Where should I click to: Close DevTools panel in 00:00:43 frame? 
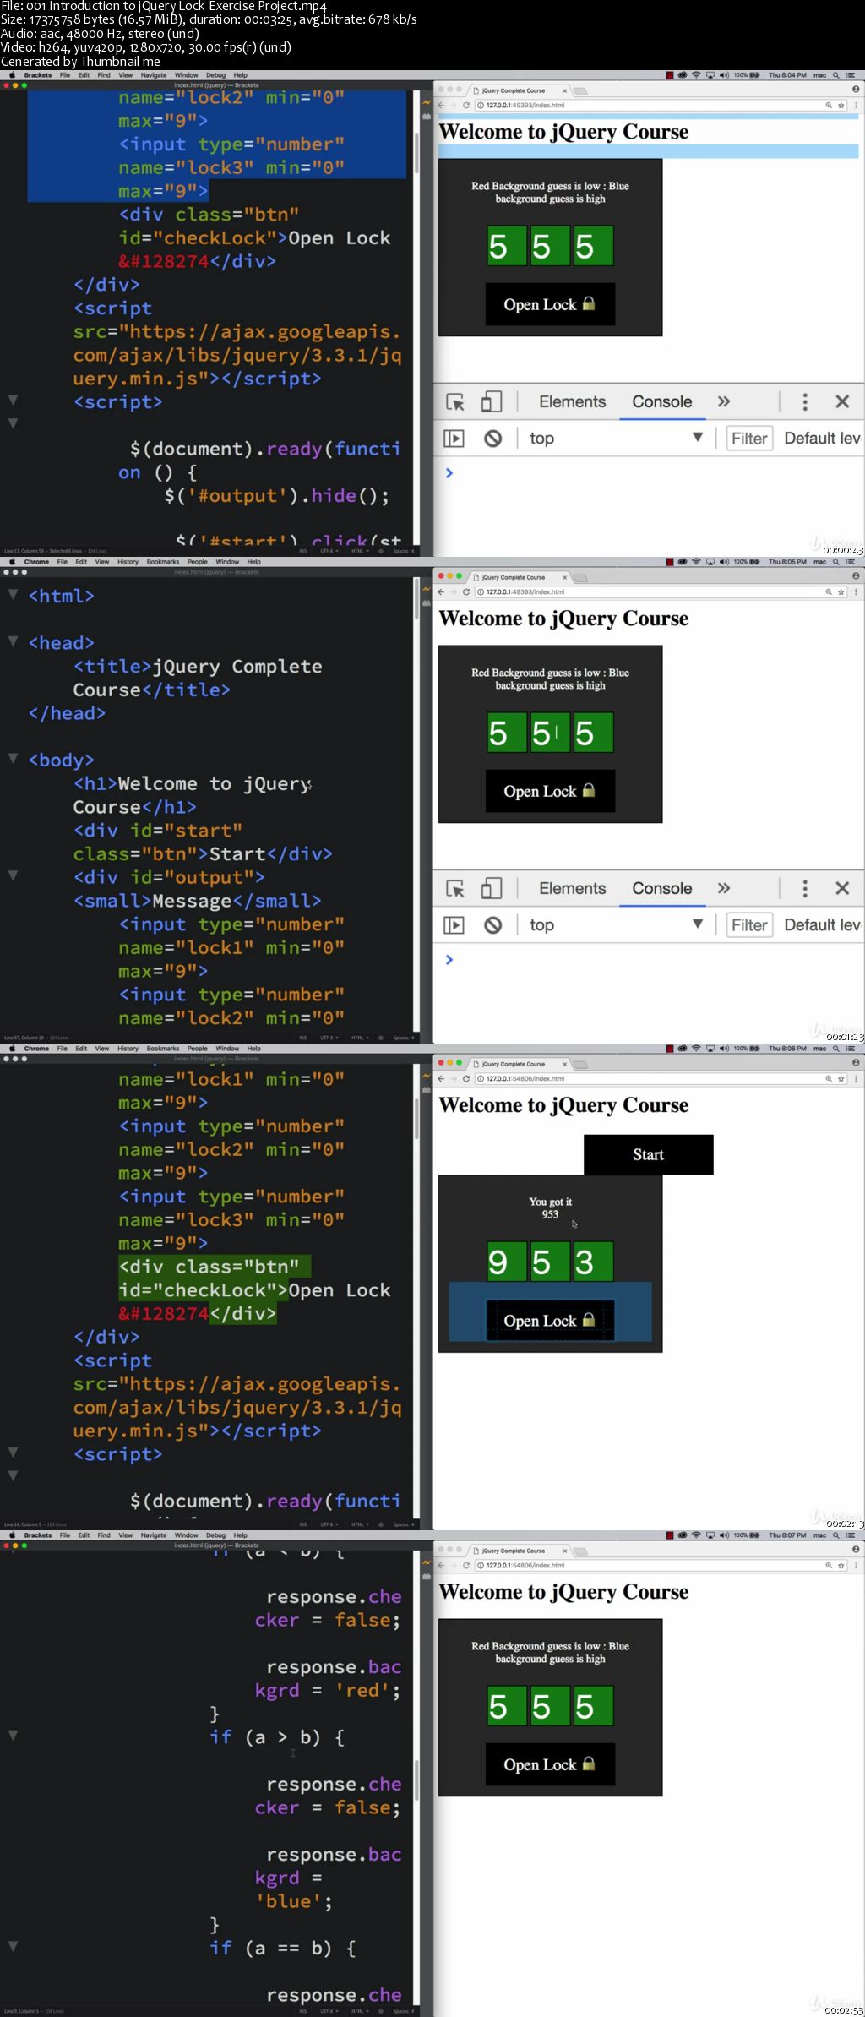tap(842, 402)
